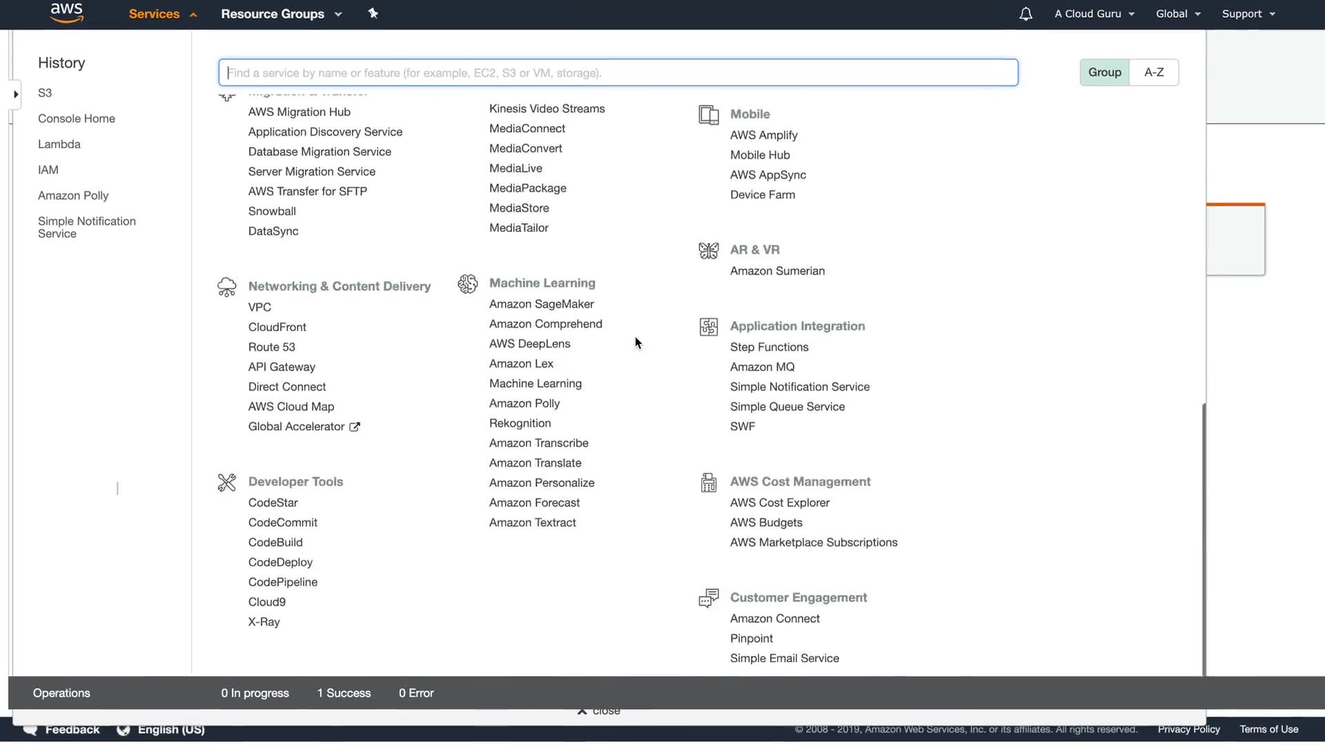Open the notifications bell icon

pyautogui.click(x=1025, y=14)
